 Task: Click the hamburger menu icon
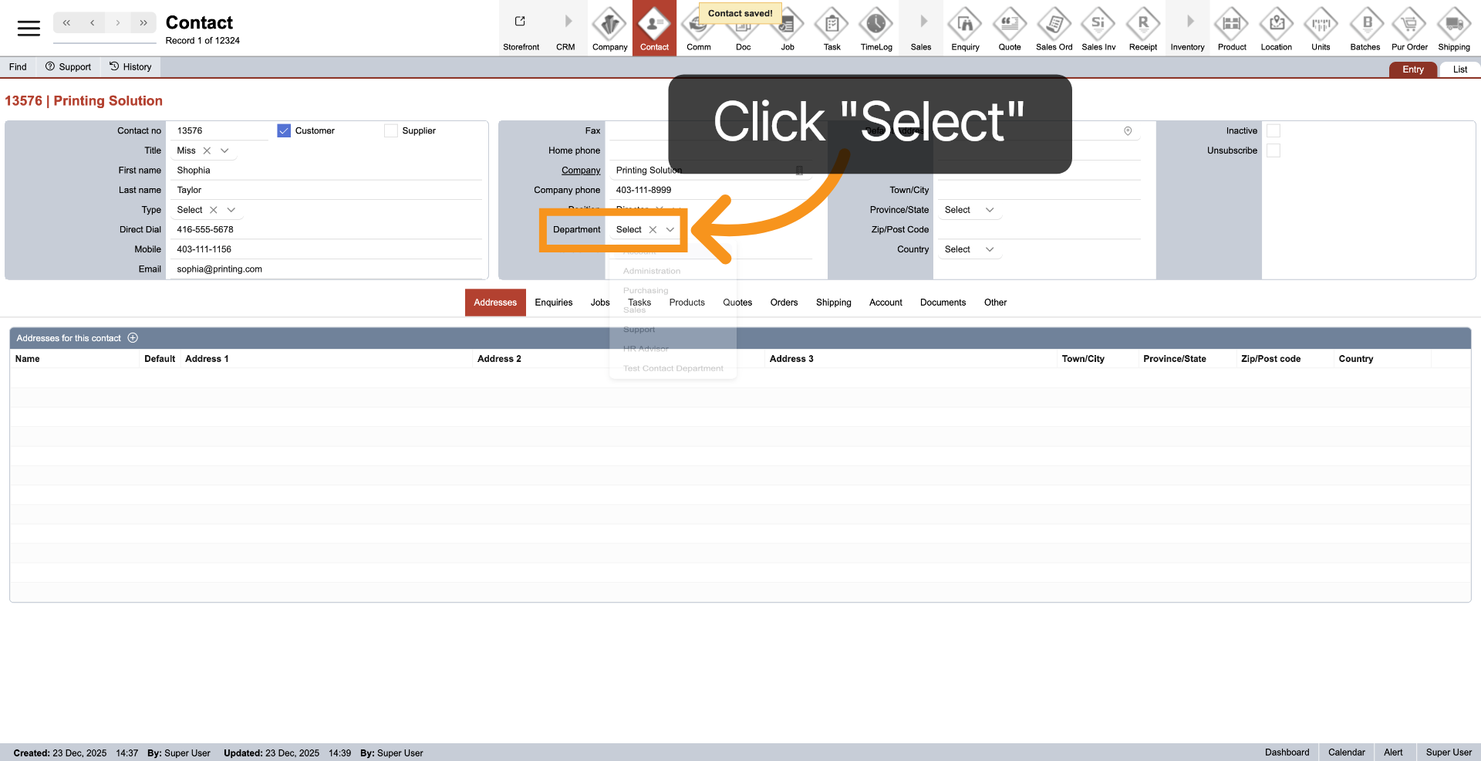[29, 29]
